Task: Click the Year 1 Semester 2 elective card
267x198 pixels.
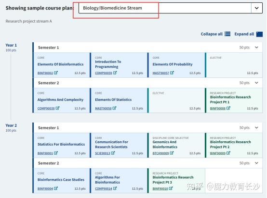Action: point(176,100)
